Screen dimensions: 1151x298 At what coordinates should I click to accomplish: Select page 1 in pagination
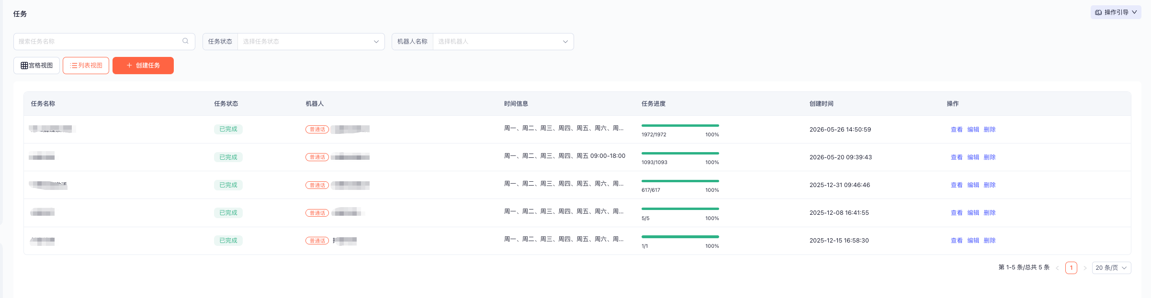tap(1071, 268)
